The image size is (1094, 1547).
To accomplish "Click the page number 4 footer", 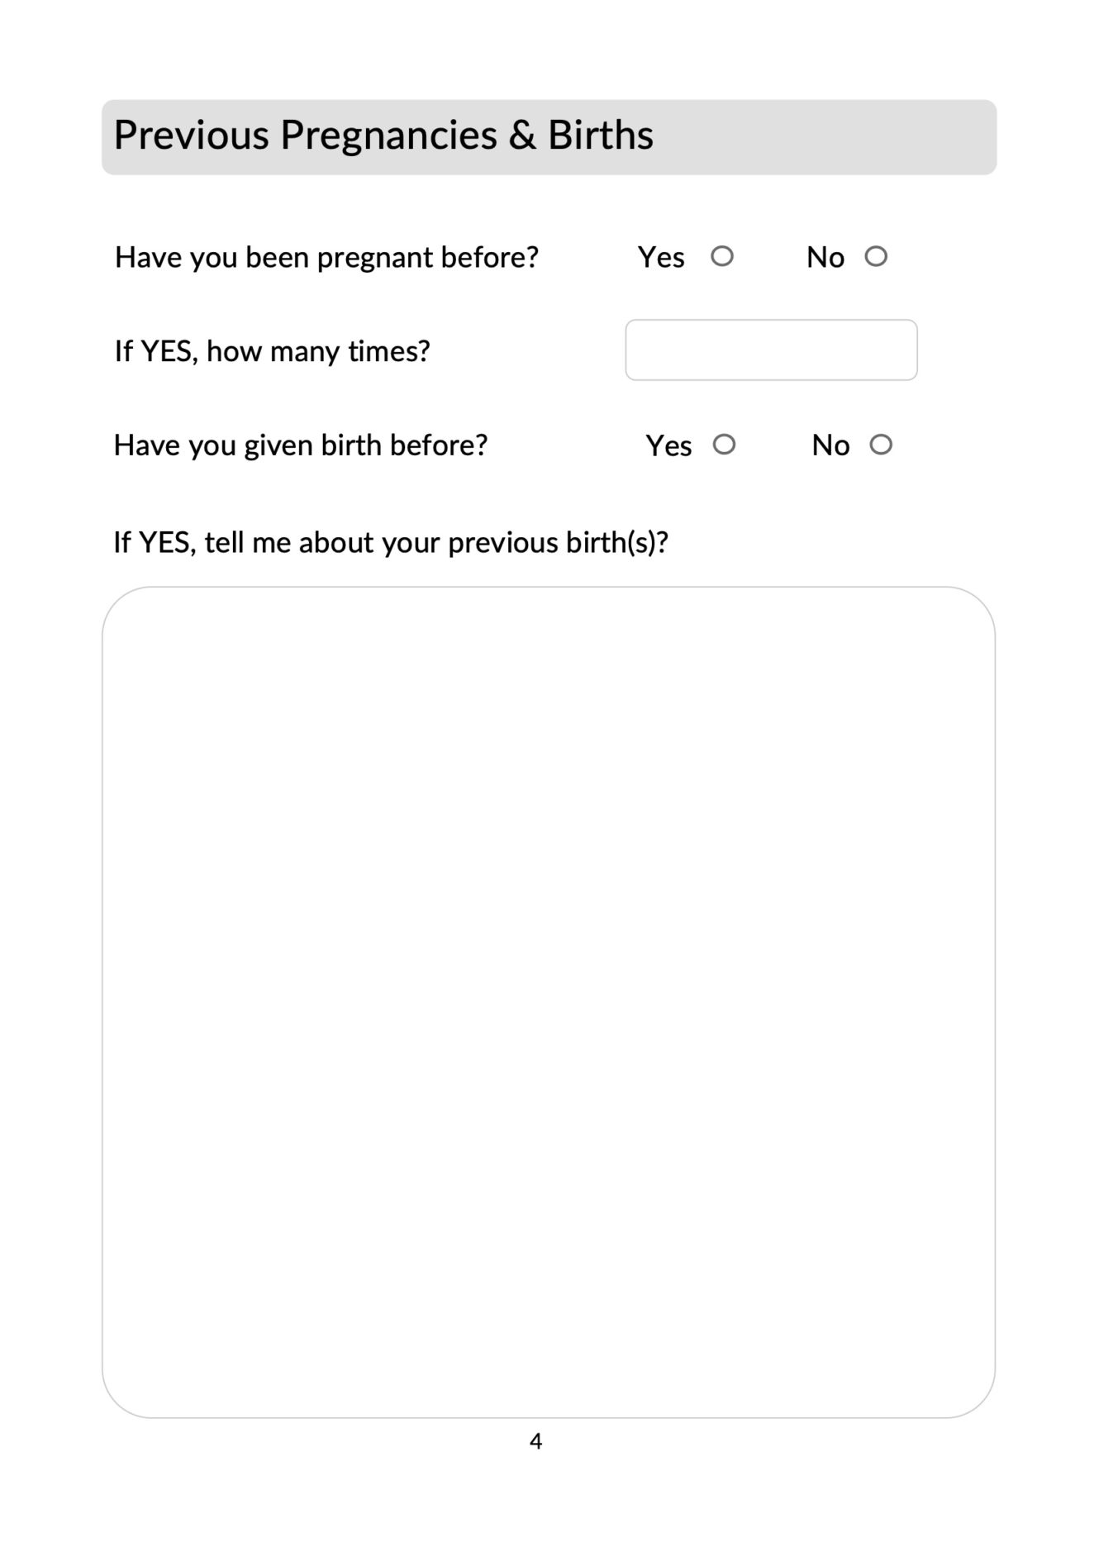I will [x=535, y=1441].
